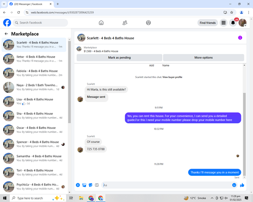Open the Facebook logo home link

(x=7, y=23)
